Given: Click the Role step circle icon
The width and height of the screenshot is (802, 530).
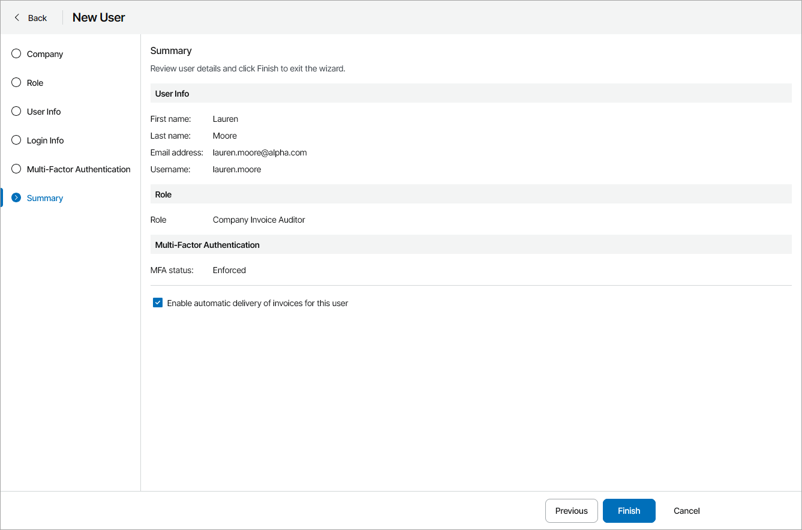Looking at the screenshot, I should tap(16, 83).
